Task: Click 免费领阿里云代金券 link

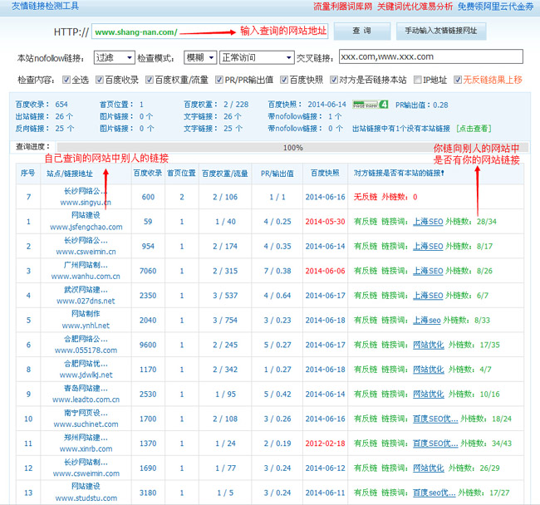Action: (x=496, y=7)
